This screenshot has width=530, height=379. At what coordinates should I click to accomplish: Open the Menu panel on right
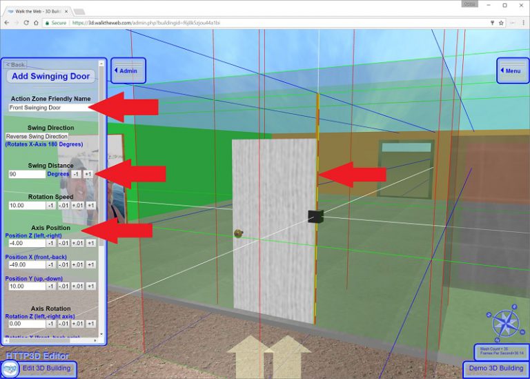[x=513, y=70]
